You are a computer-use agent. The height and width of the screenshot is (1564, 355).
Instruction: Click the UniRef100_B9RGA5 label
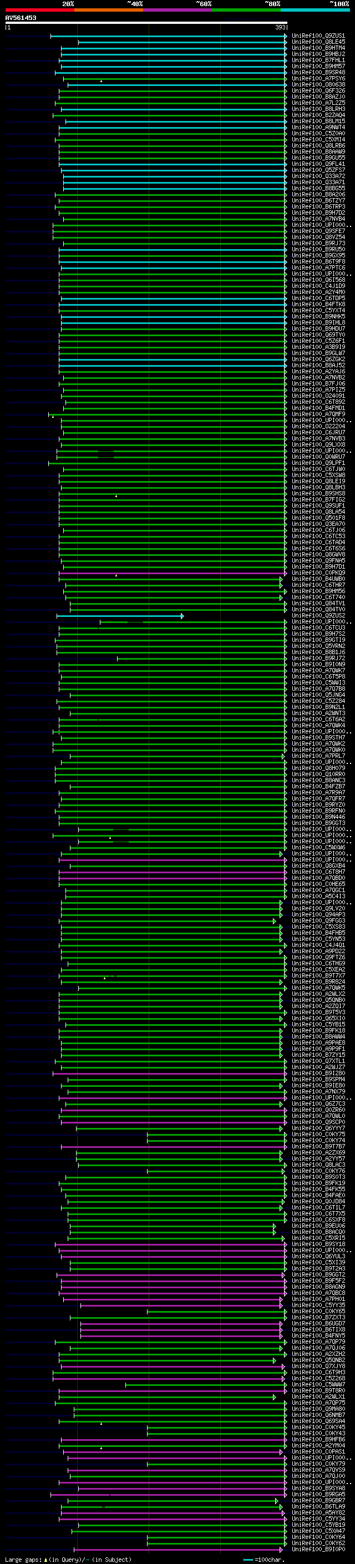[318, 1495]
